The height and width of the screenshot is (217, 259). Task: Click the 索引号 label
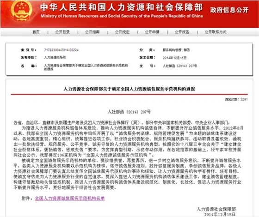point(28,50)
